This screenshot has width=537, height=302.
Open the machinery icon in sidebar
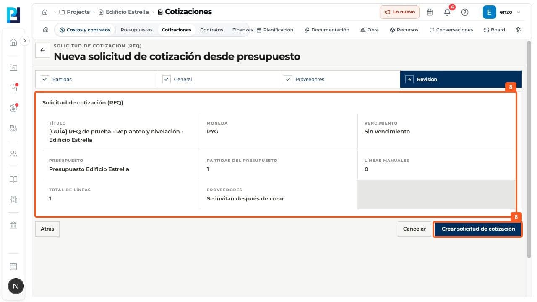[13, 129]
